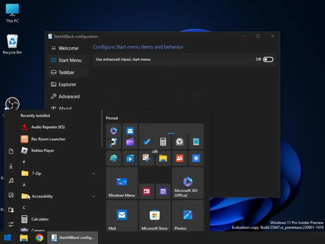Select the OBS Studio desktop icon
This screenshot has height=244, width=325.
[12, 104]
